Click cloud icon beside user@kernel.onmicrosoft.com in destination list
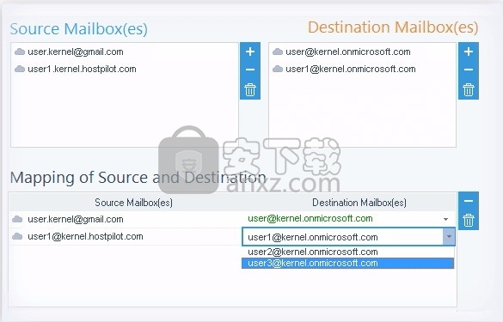This screenshot has height=322, width=503. [x=278, y=52]
